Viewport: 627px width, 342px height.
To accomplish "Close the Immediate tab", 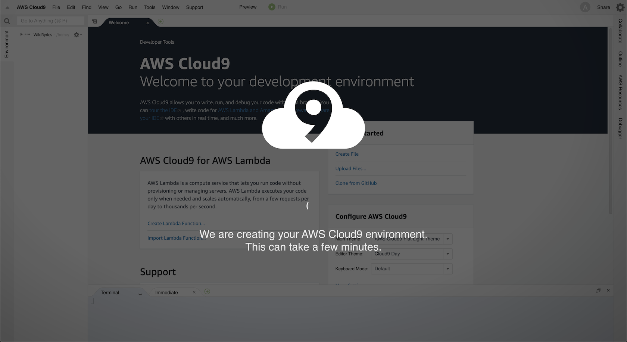I will tap(194, 292).
